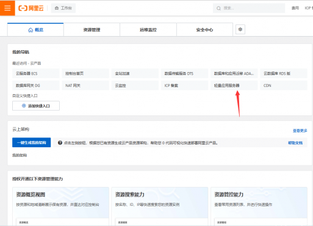This screenshot has height=226, width=313.
Task: Open the 资源概览视图 card
Action: (60, 206)
